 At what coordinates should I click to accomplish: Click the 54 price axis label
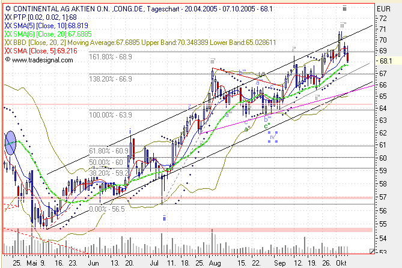(383, 239)
